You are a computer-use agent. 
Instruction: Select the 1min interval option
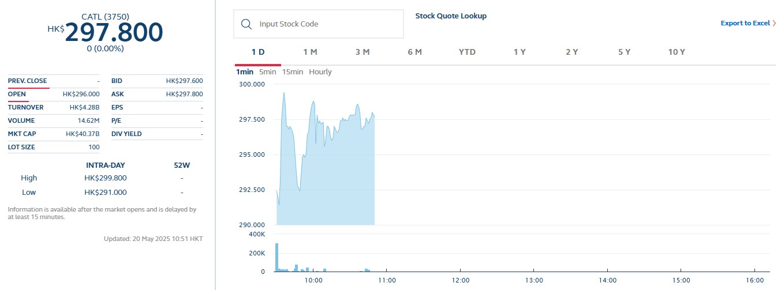click(245, 72)
